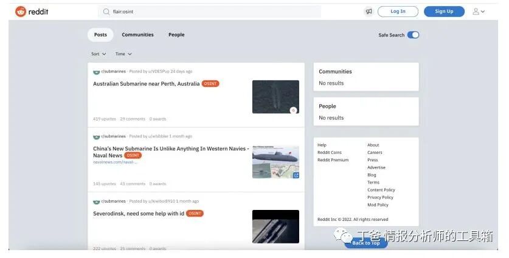This screenshot has width=509, height=258.
Task: Toggle the Safe Search switch
Action: tap(414, 35)
